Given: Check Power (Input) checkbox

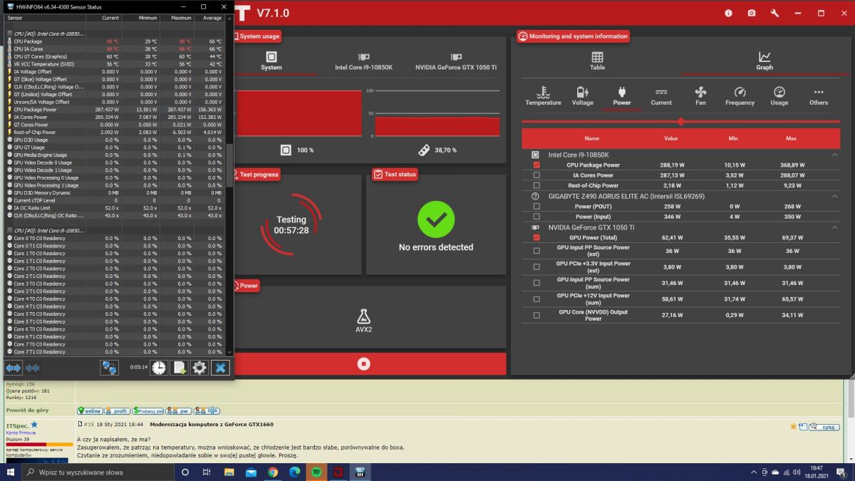Looking at the screenshot, I should pos(536,217).
